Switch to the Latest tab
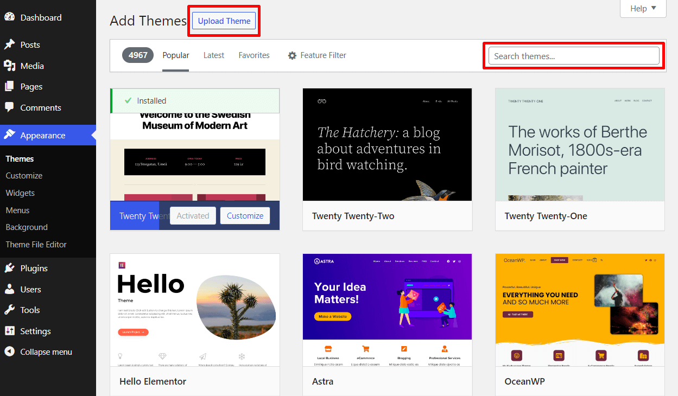 214,55
